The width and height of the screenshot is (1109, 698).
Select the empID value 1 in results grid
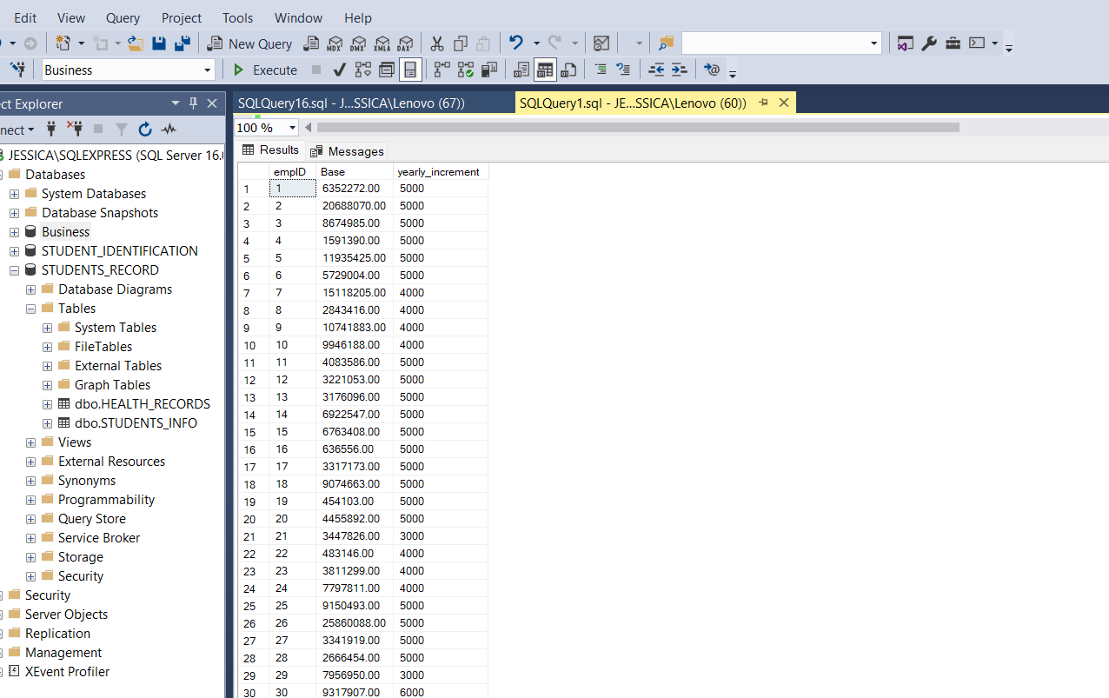click(x=292, y=188)
